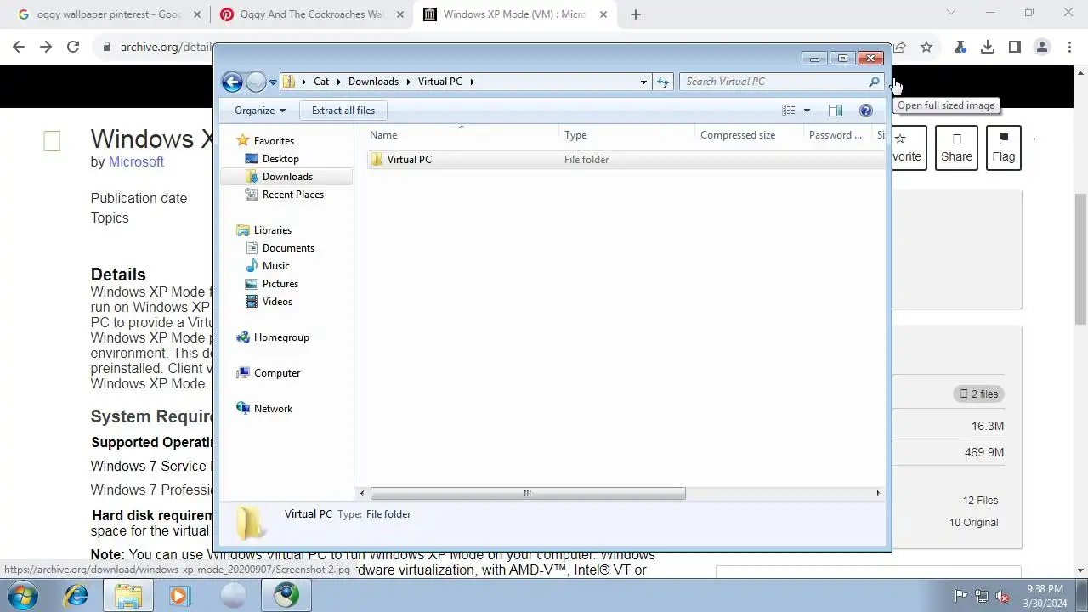1088x612 pixels.
Task: Switch to Oggy And The Cockroaches tab
Action: [309, 14]
